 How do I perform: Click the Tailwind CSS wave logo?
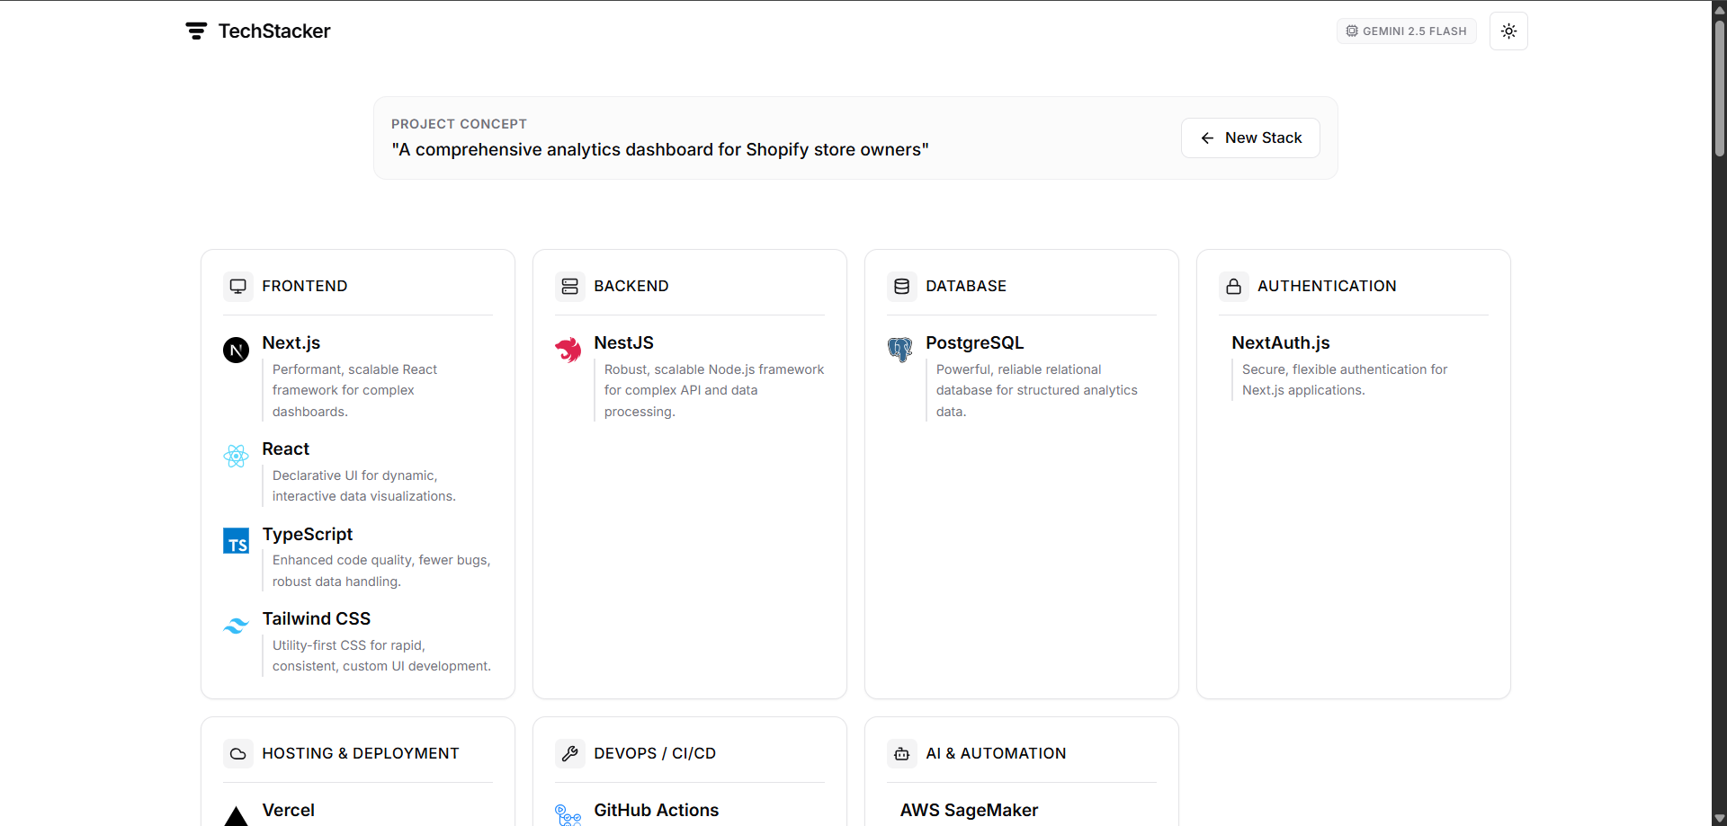pyautogui.click(x=235, y=625)
